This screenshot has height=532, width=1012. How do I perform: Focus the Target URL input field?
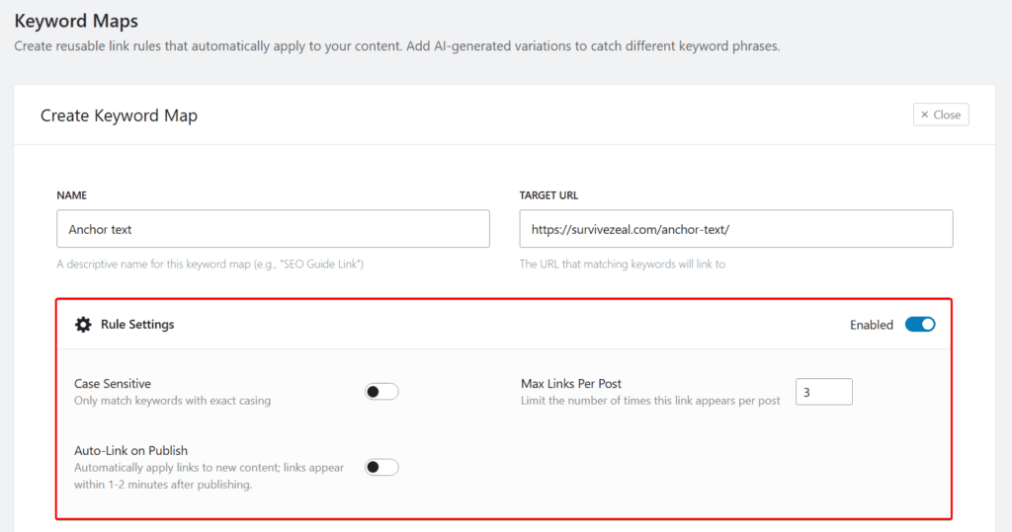tap(735, 229)
